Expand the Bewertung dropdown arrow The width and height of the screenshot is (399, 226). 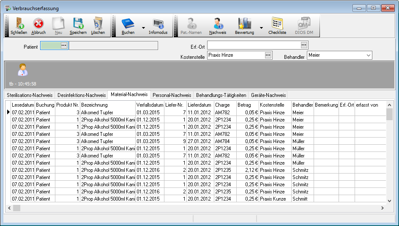(261, 28)
